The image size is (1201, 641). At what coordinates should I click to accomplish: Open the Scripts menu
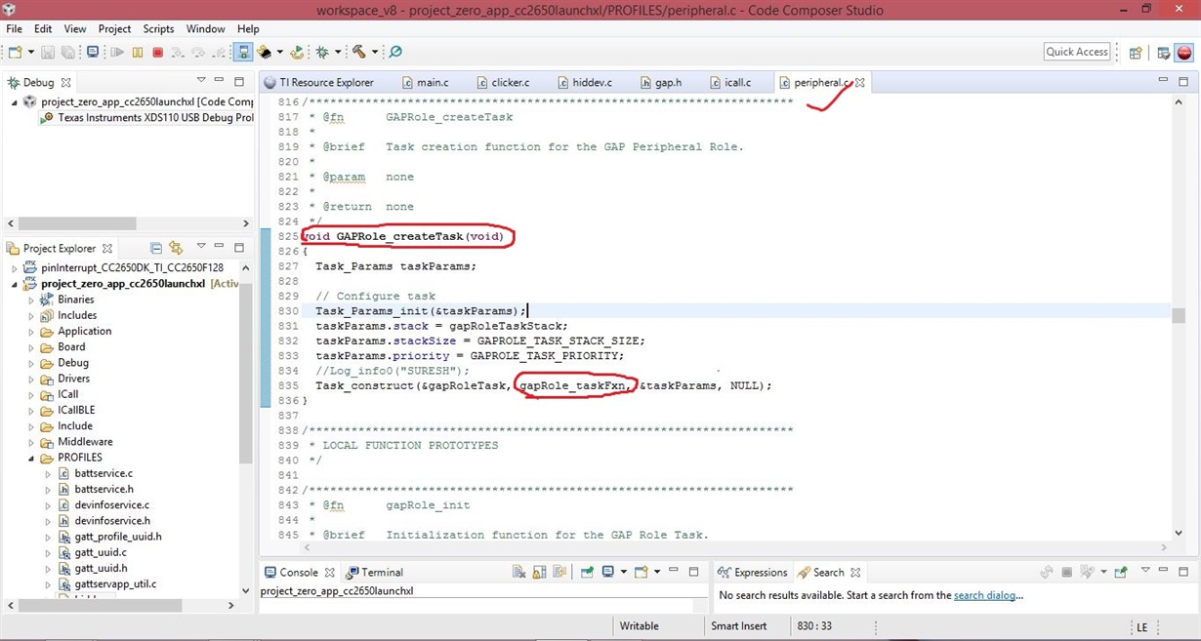click(x=158, y=28)
